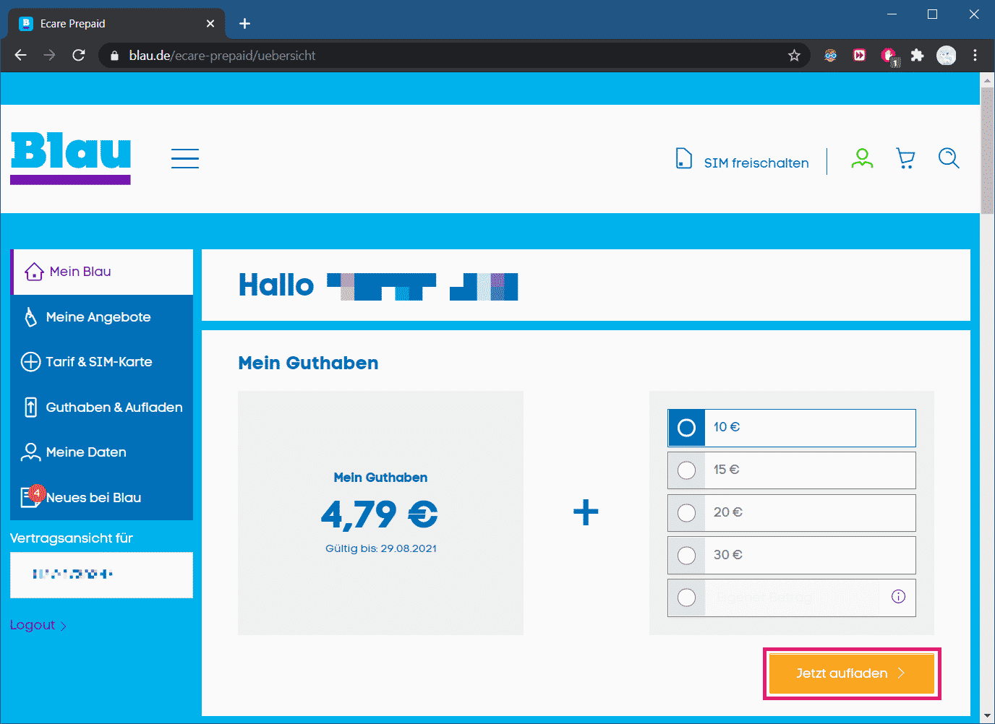Click the colorful face extension icon

tap(830, 56)
